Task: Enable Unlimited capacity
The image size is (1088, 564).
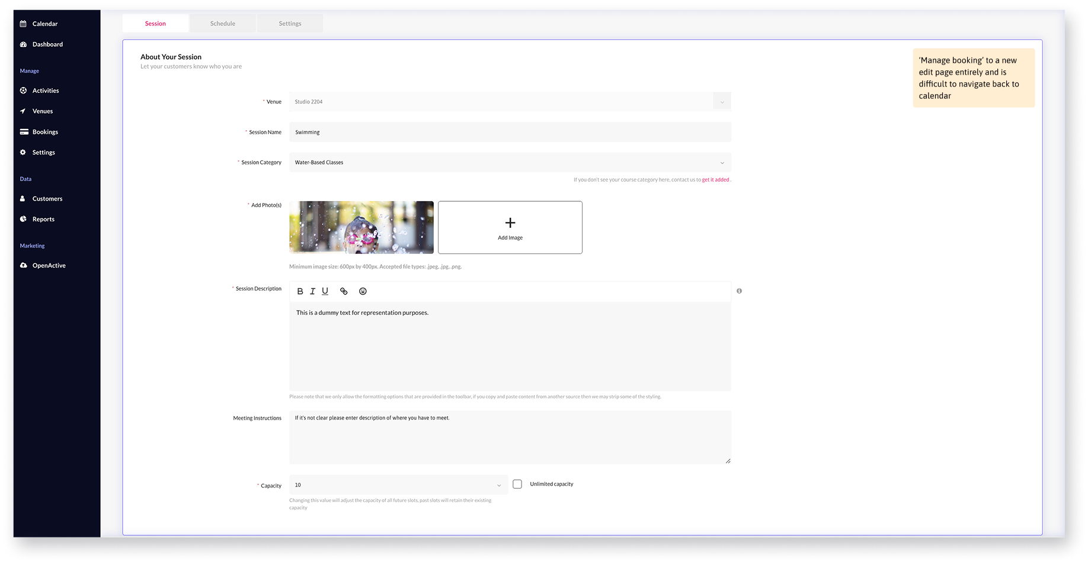Action: click(517, 484)
